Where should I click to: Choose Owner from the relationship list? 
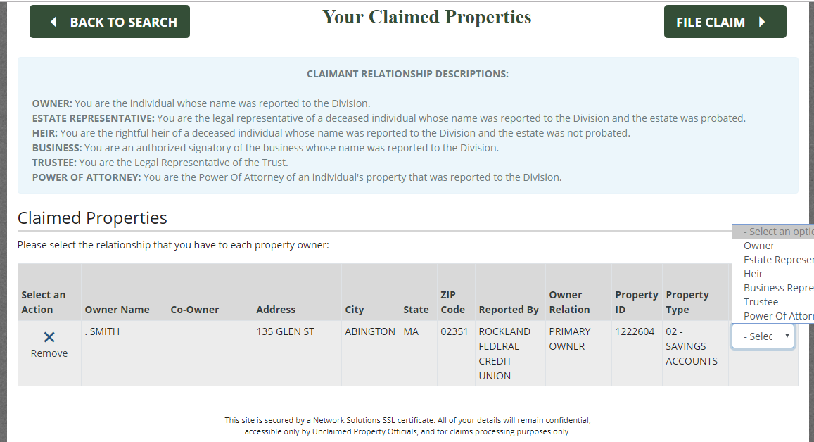[x=759, y=246]
